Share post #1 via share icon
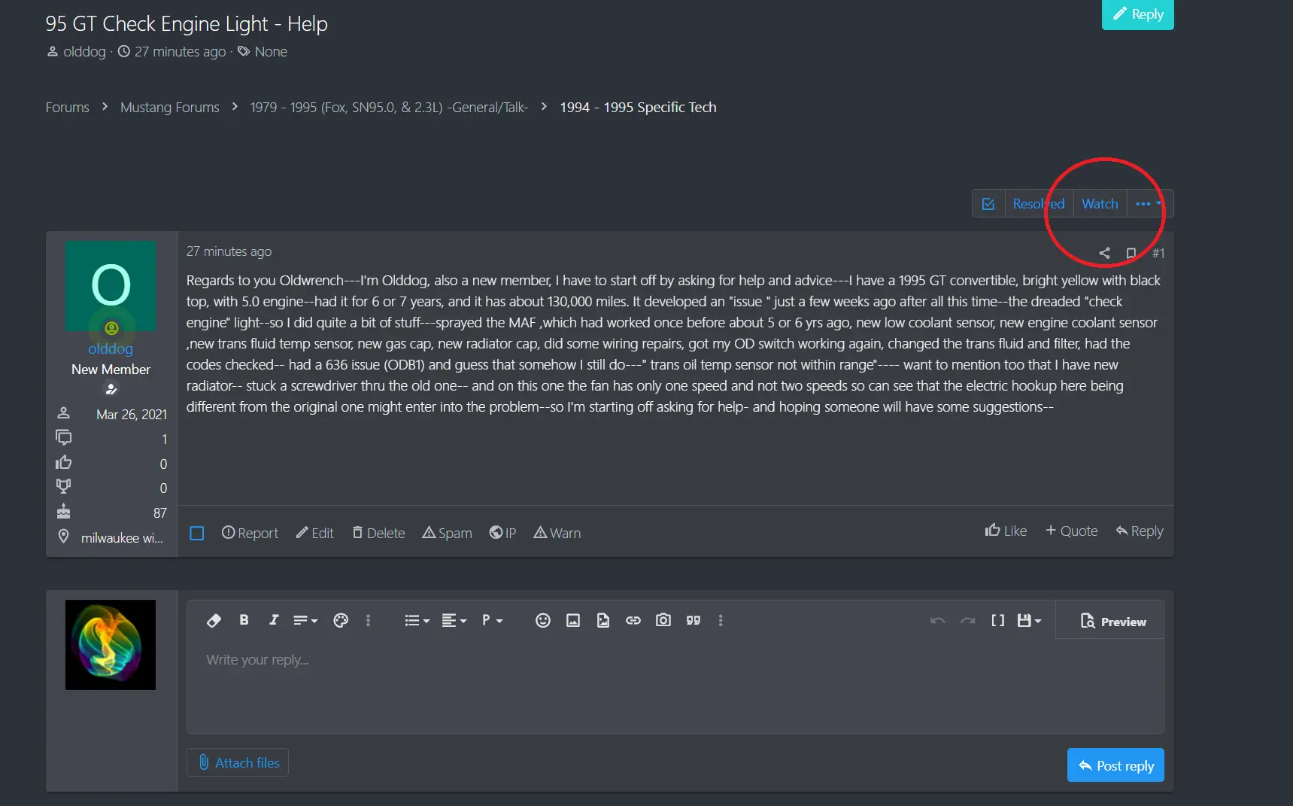The height and width of the screenshot is (806, 1293). click(x=1104, y=253)
